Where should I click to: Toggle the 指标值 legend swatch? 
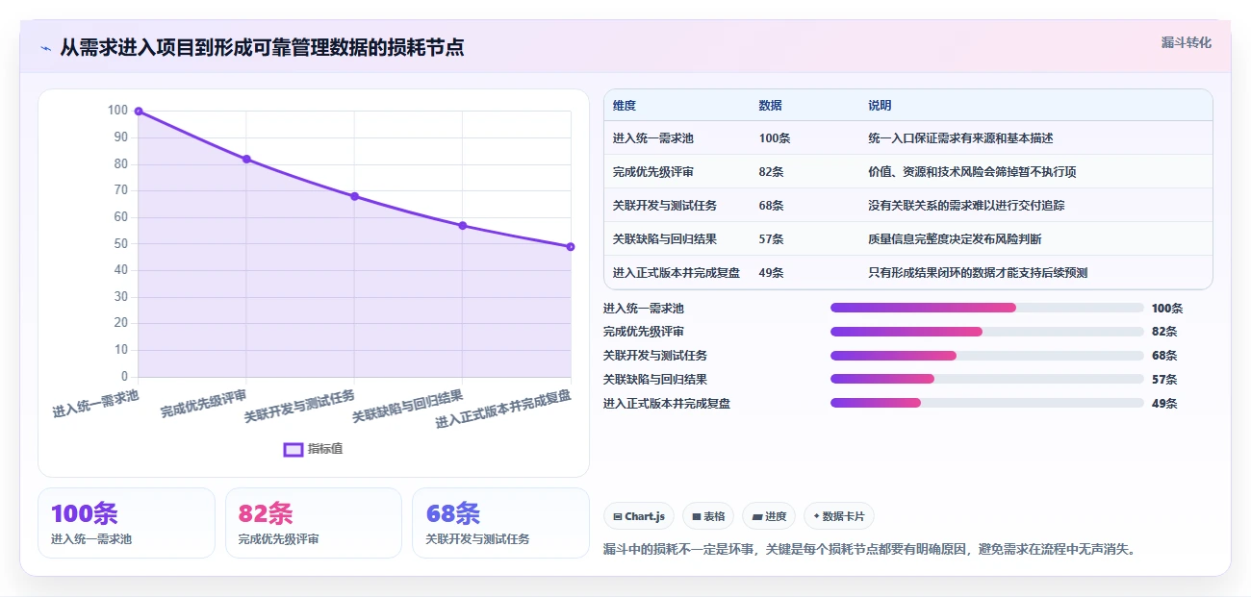point(294,449)
